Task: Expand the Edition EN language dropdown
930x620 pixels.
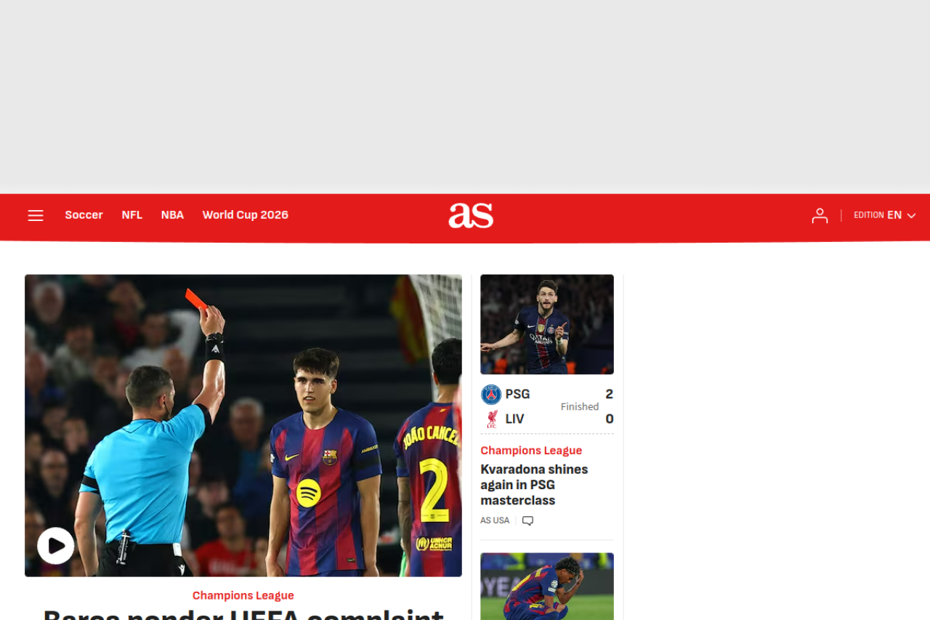Action: (x=884, y=215)
